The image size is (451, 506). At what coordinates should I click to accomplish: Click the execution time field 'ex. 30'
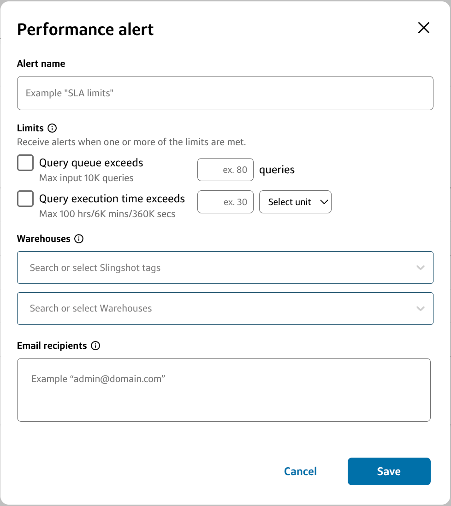[x=225, y=202]
